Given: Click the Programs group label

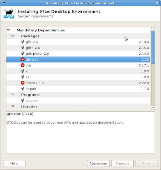Looking at the screenshot, I should [x=30, y=95].
